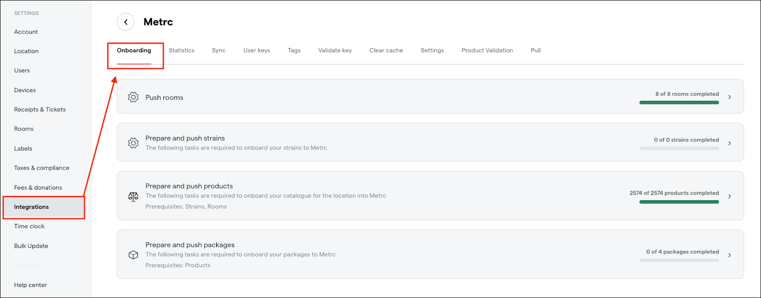Open Bulk Update in the sidebar
The image size is (761, 298).
point(31,246)
